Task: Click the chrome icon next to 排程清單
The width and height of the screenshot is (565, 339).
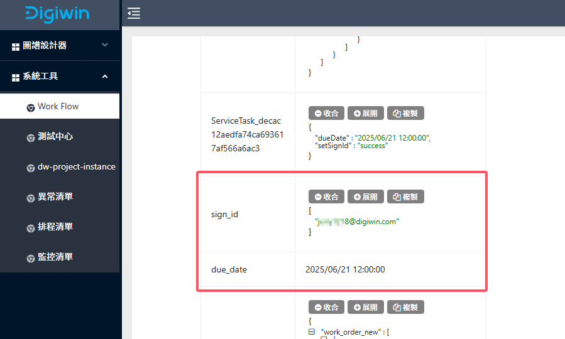Action: [x=31, y=228]
